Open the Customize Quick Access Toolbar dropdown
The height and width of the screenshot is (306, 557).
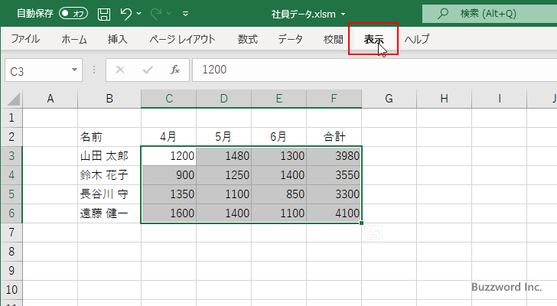[x=185, y=15]
